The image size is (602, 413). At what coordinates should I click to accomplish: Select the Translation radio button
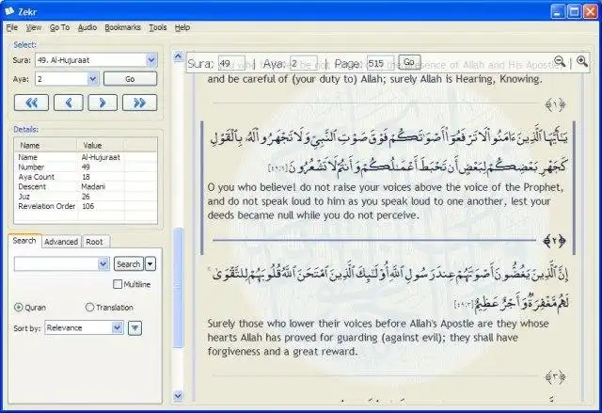coord(90,307)
